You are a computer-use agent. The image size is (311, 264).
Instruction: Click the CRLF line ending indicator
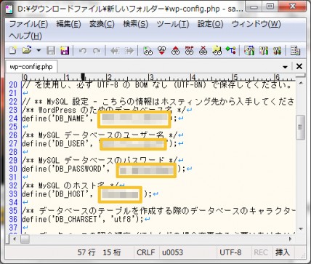(x=146, y=252)
